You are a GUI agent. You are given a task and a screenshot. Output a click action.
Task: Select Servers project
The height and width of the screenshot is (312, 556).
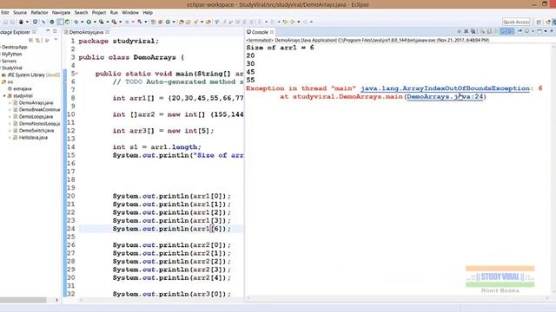point(9,61)
